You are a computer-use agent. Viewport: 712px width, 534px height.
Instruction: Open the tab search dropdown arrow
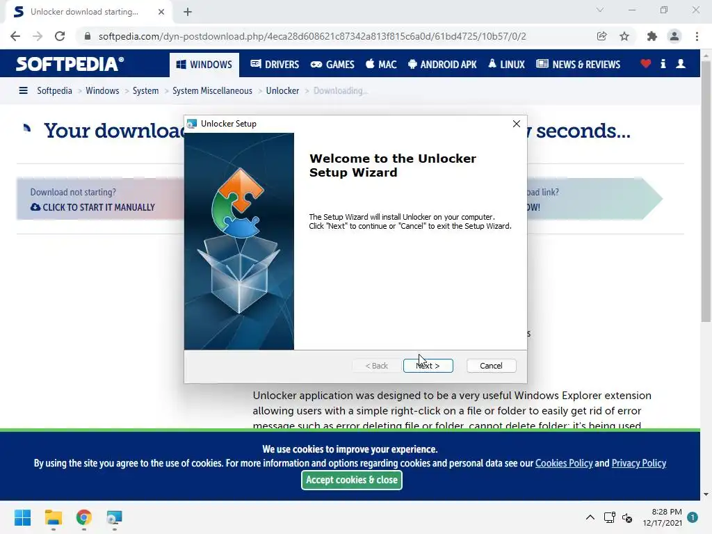pyautogui.click(x=600, y=10)
